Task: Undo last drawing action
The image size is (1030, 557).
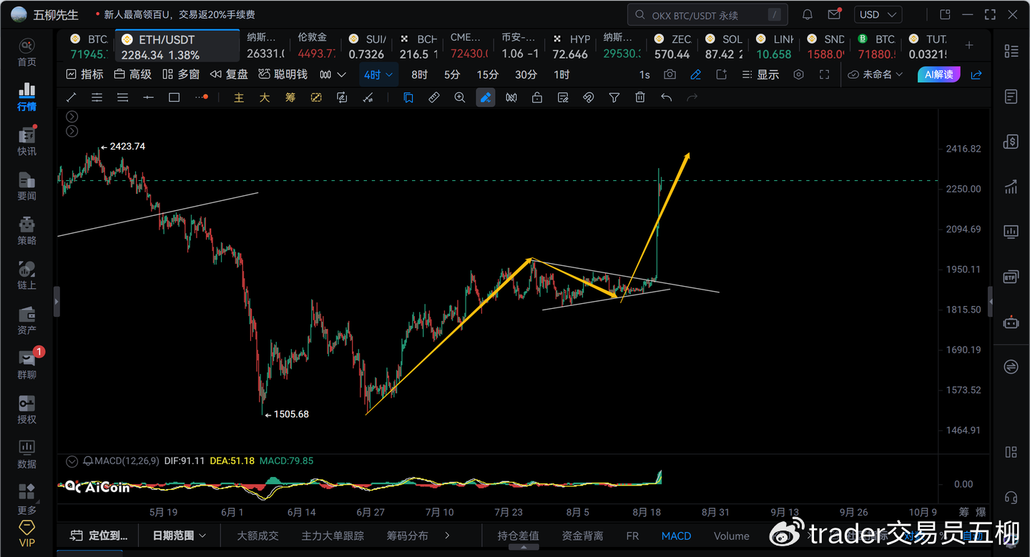Action: click(666, 97)
